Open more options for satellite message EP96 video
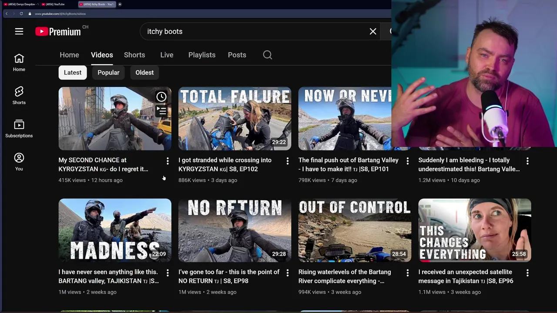Screen dimensions: 557x313 [527, 273]
